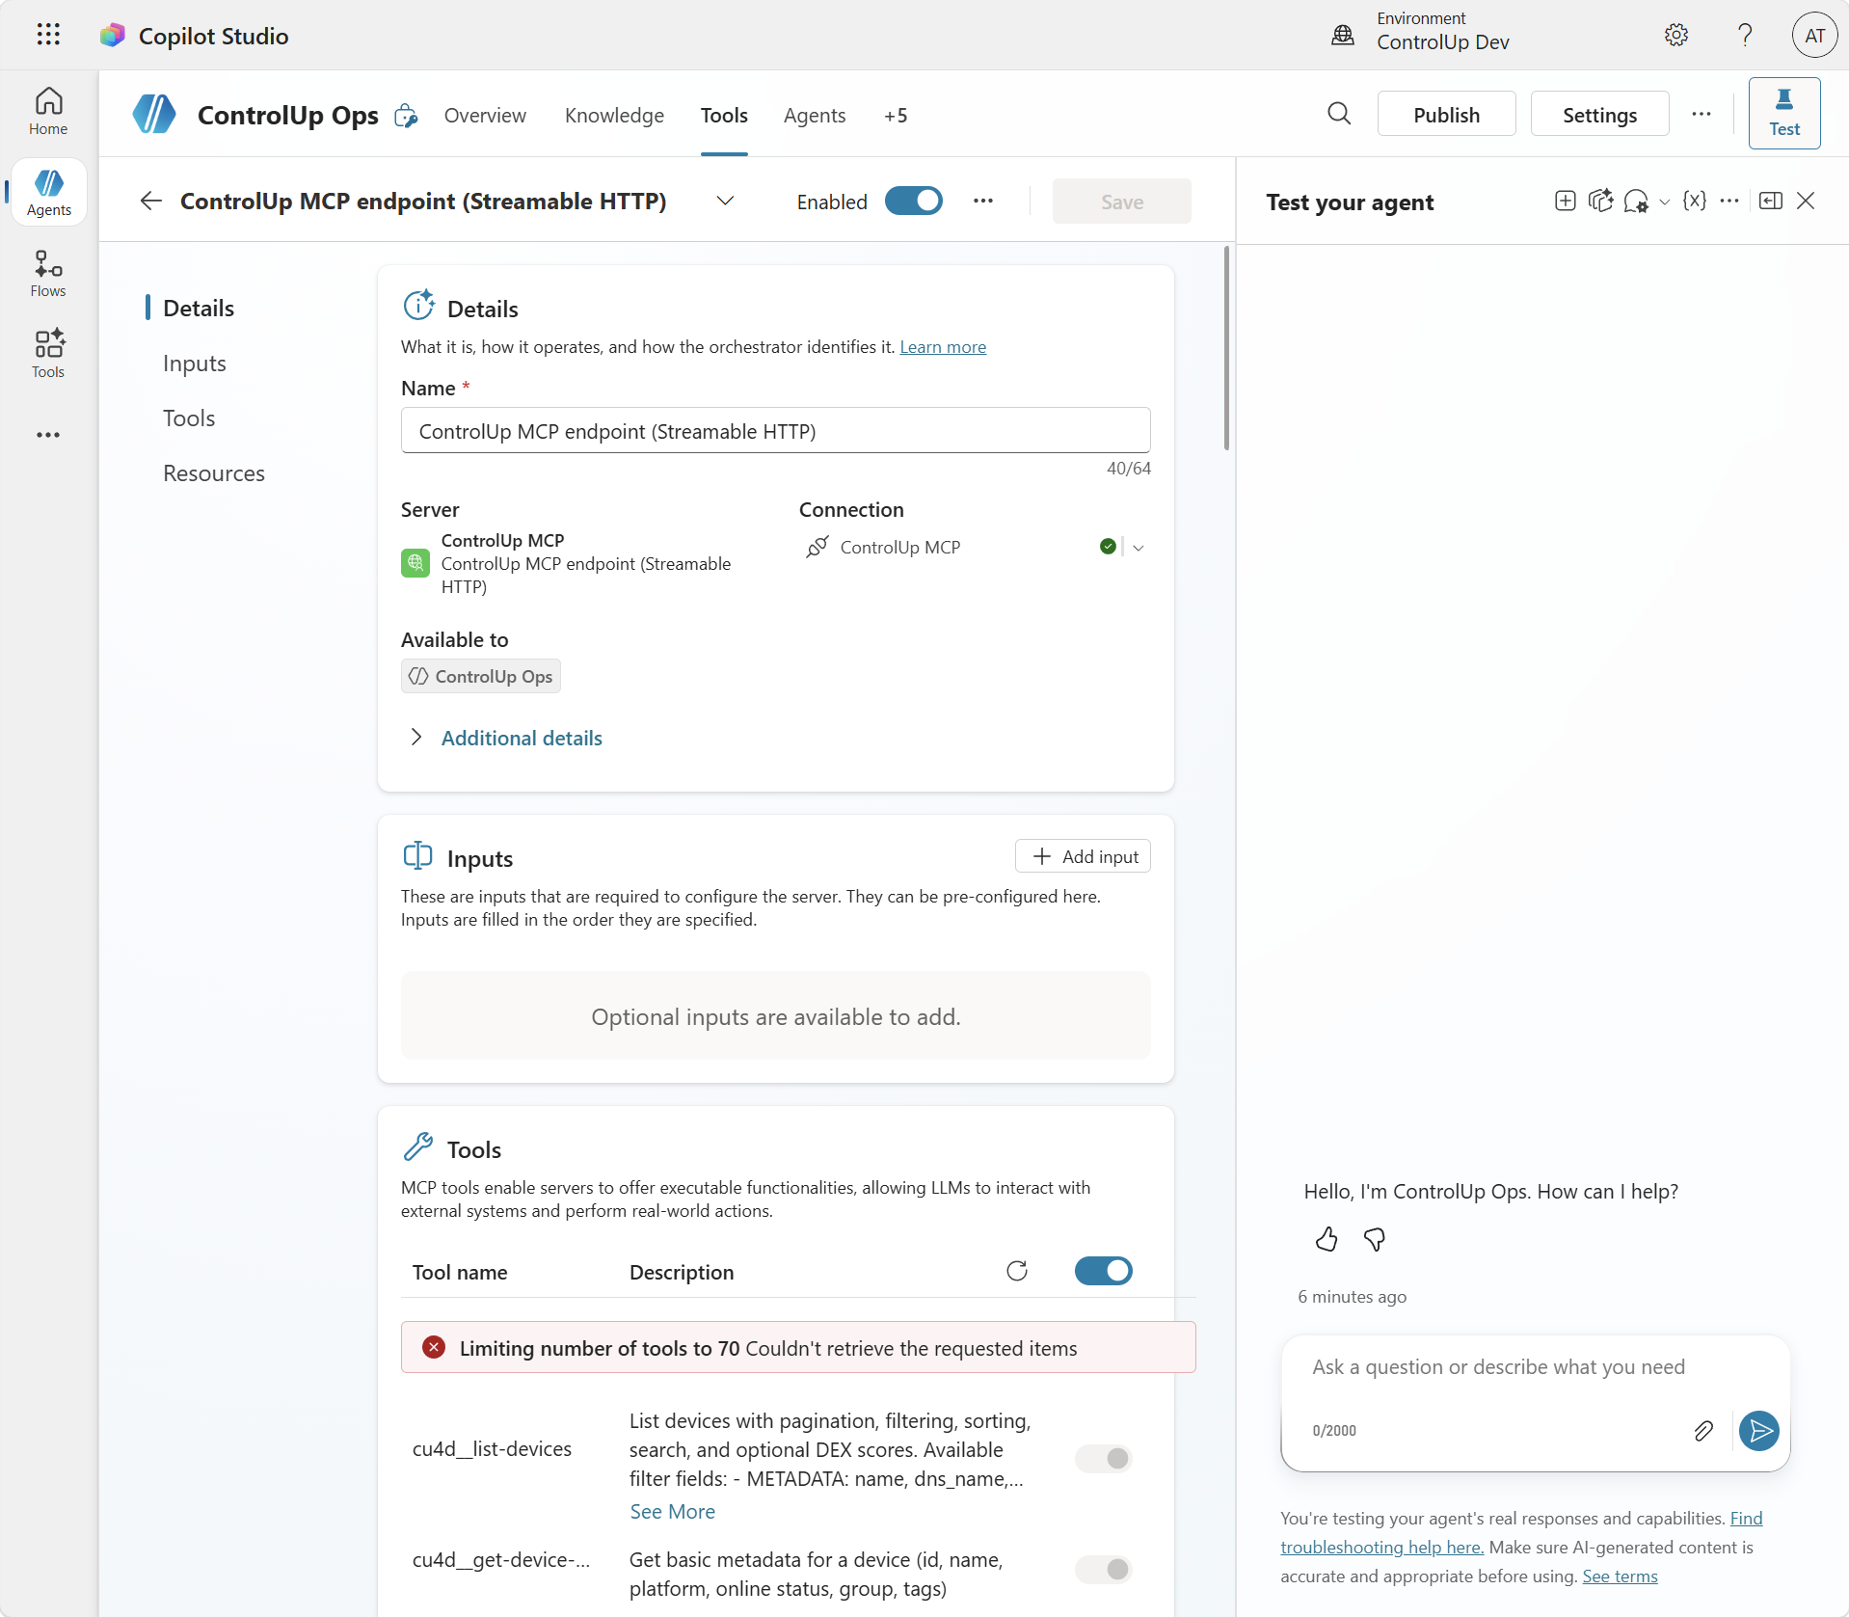Click the search magnifier icon
The image size is (1849, 1617).
point(1339,114)
